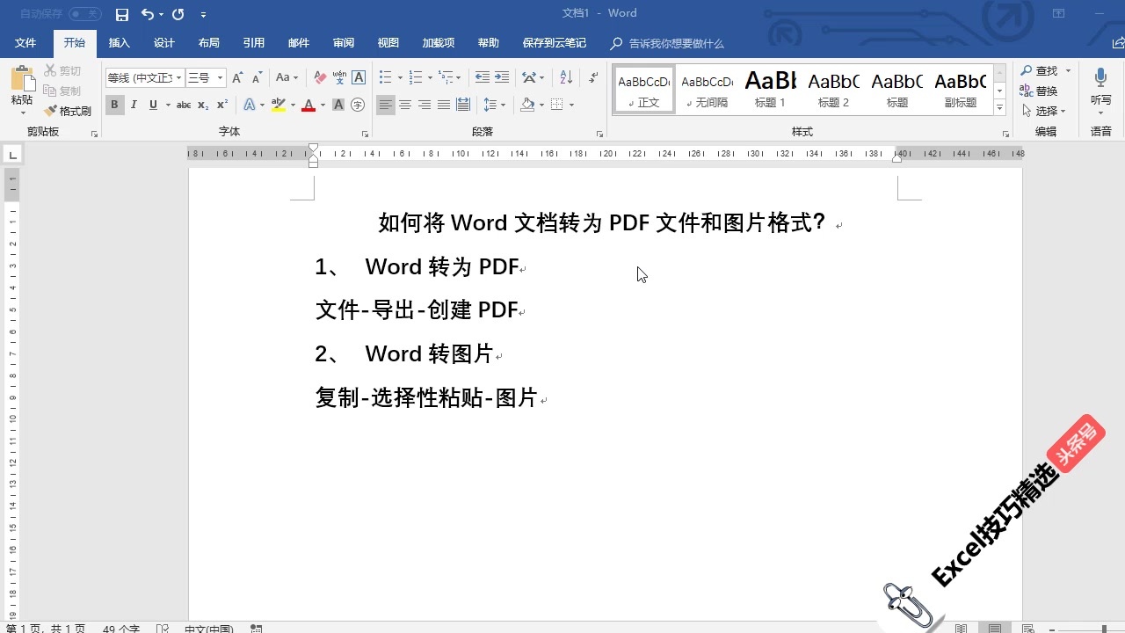The height and width of the screenshot is (633, 1125).
Task: Toggle show/hide paragraph marks
Action: [594, 78]
